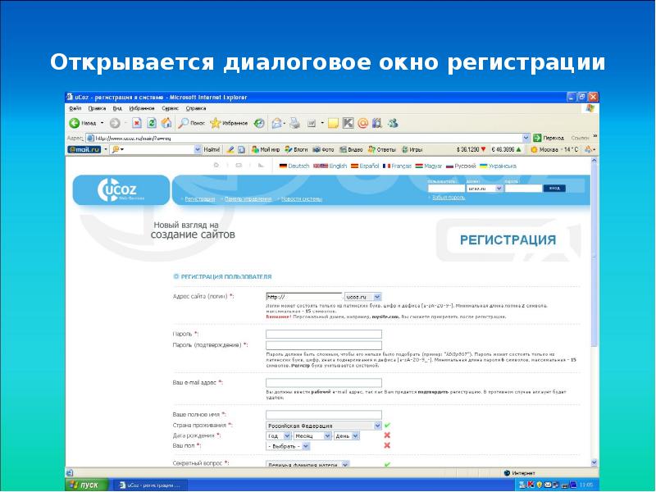Open the Файл menu

click(75, 107)
